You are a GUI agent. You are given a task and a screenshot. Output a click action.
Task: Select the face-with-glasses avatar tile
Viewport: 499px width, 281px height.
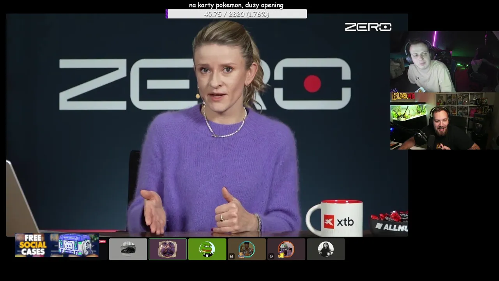pos(168,249)
